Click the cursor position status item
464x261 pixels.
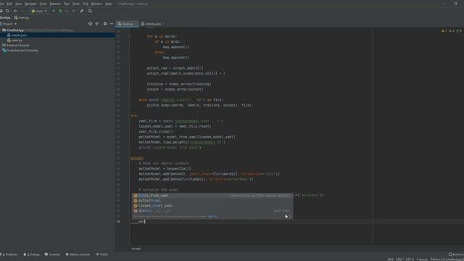coord(390,260)
